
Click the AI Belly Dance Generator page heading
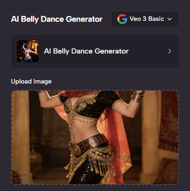tap(57, 19)
